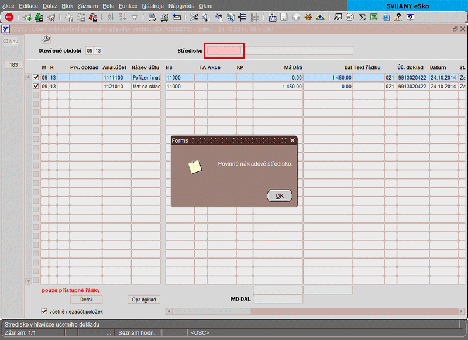Open the Akce menu
The width and height of the screenshot is (468, 340).
[8, 6]
